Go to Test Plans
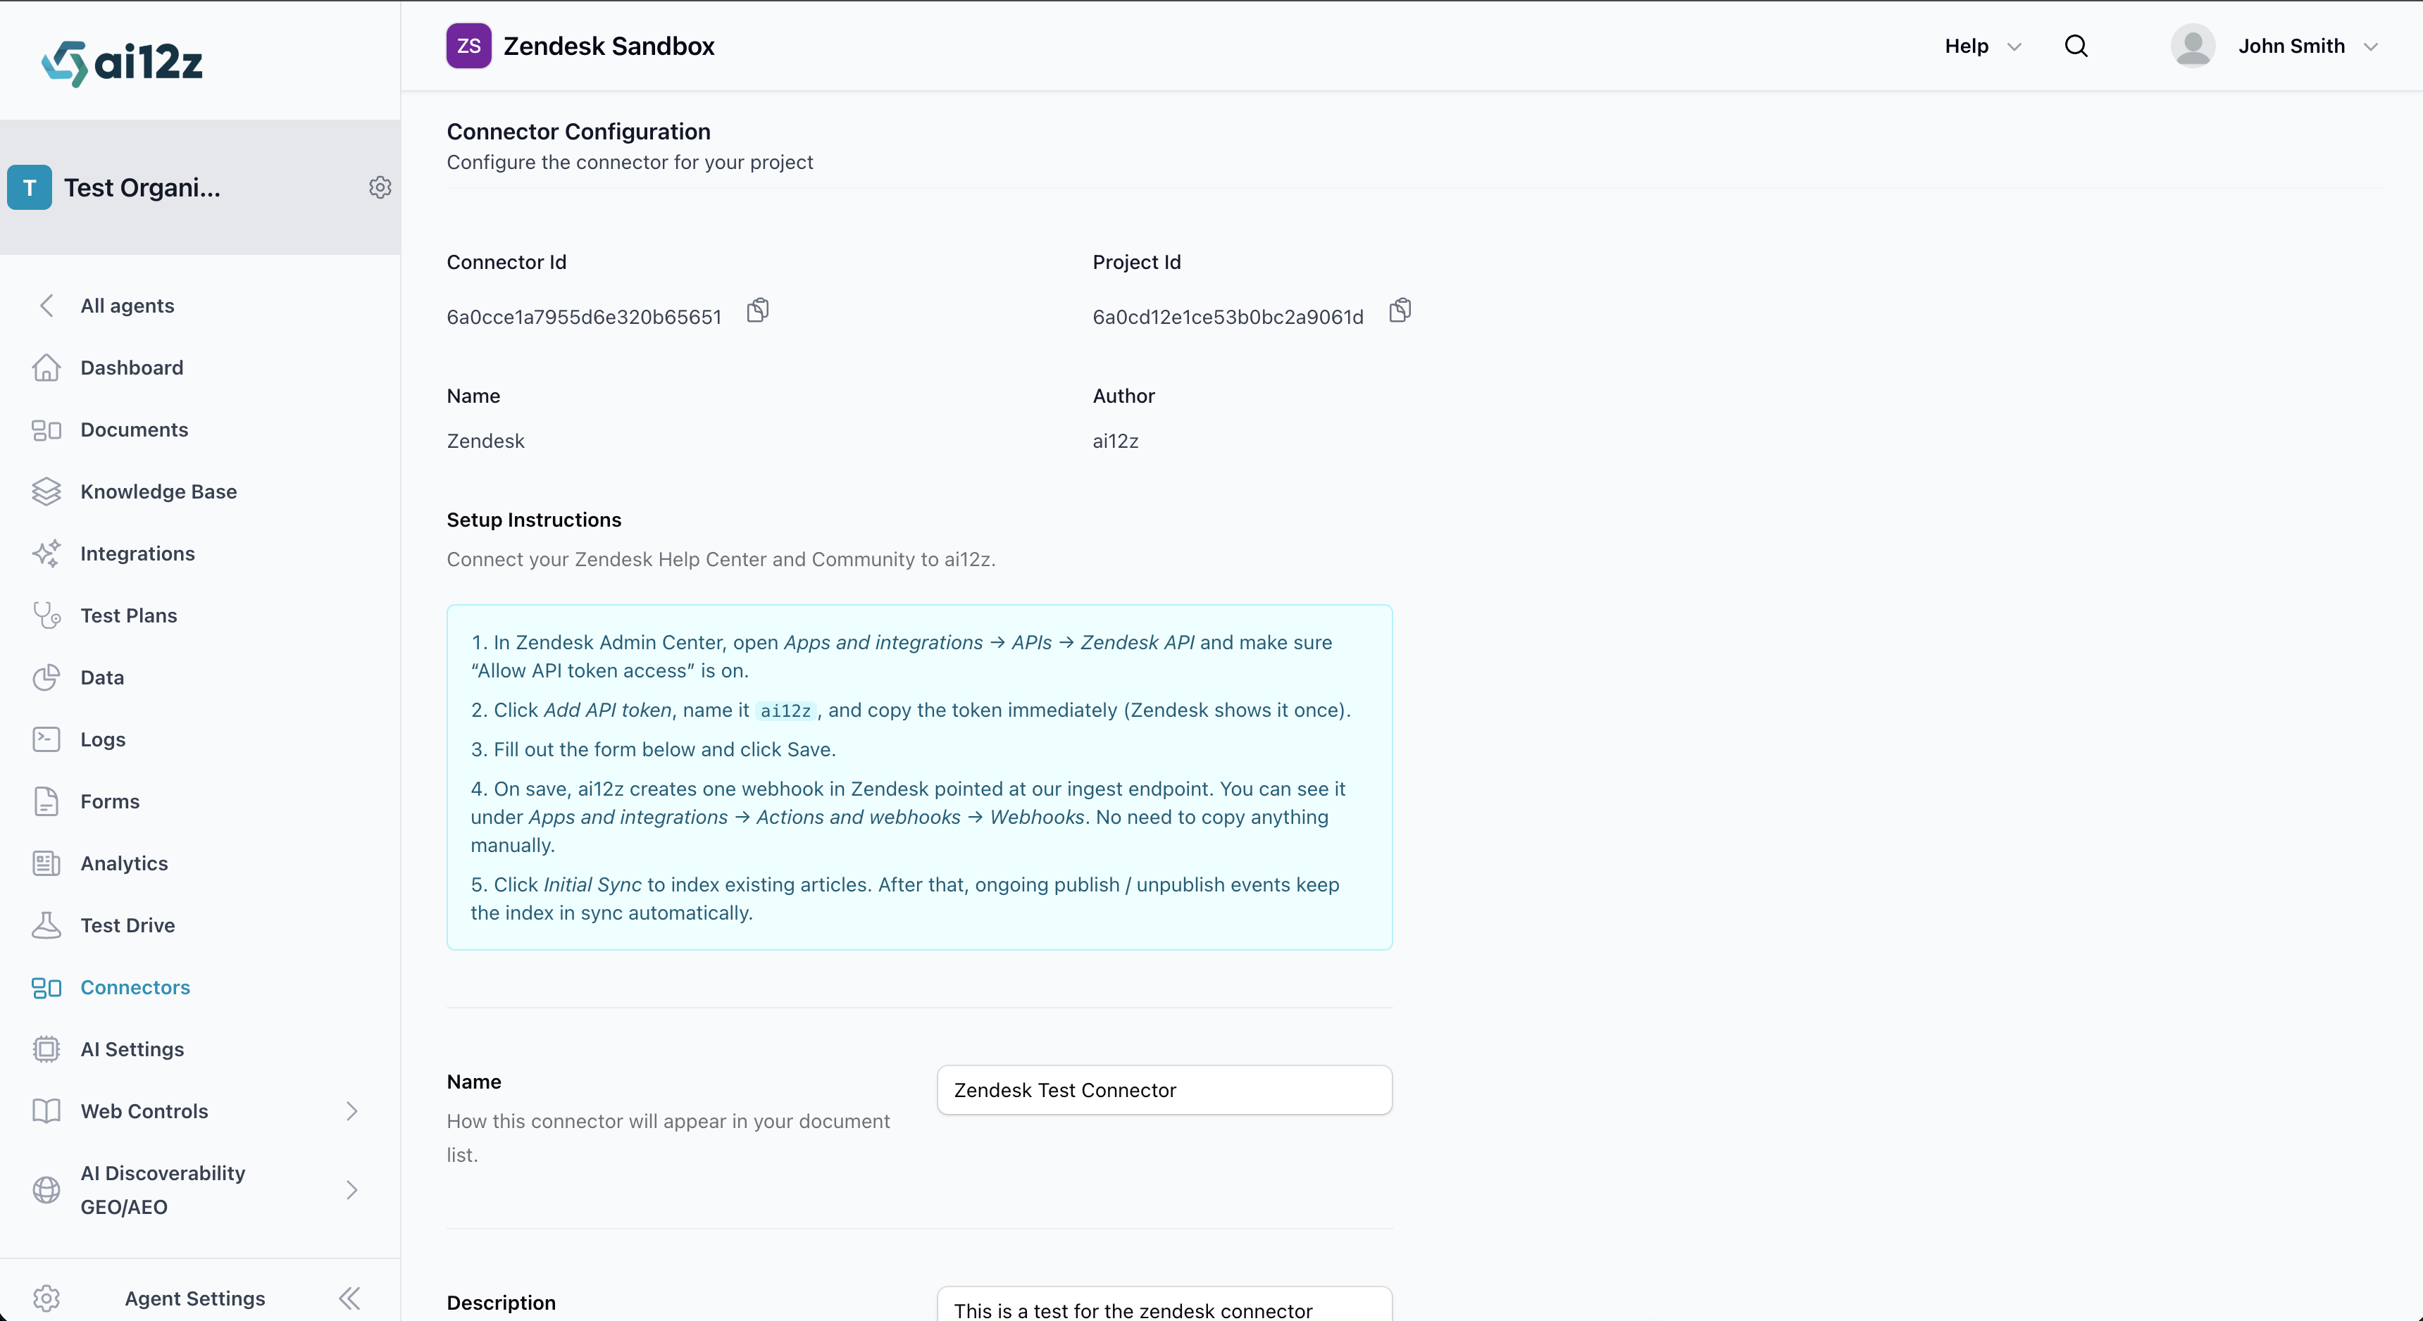The height and width of the screenshot is (1321, 2423). tap(129, 616)
